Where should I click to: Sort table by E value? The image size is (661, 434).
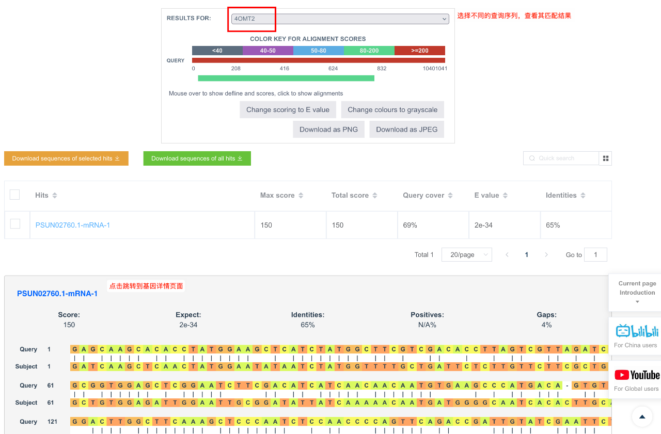point(505,196)
